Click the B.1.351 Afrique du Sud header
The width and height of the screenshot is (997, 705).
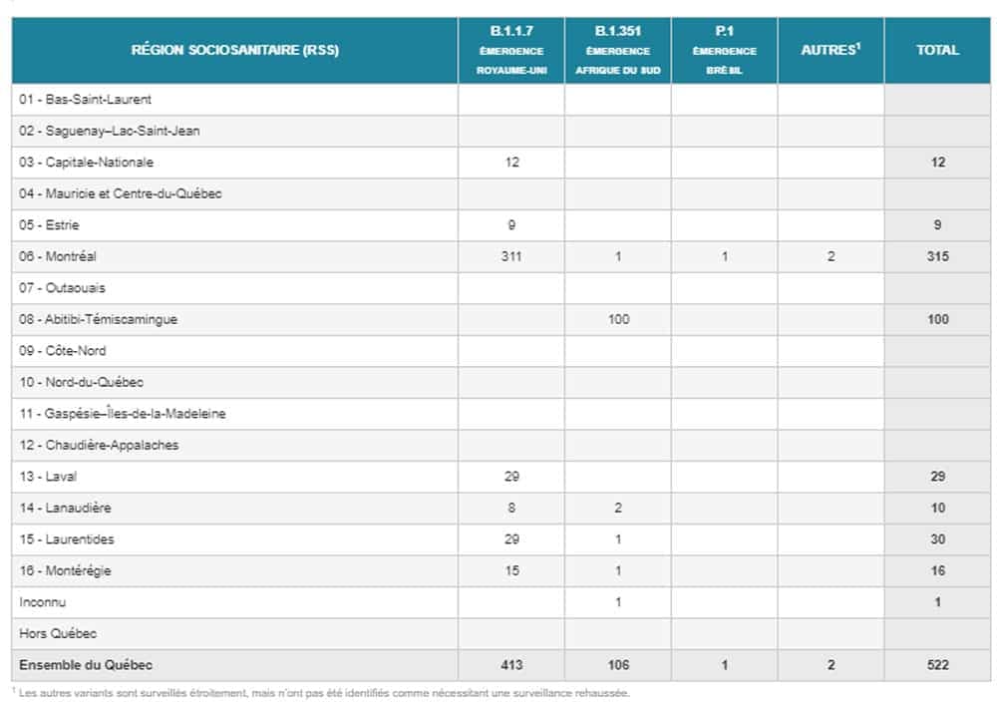618,51
